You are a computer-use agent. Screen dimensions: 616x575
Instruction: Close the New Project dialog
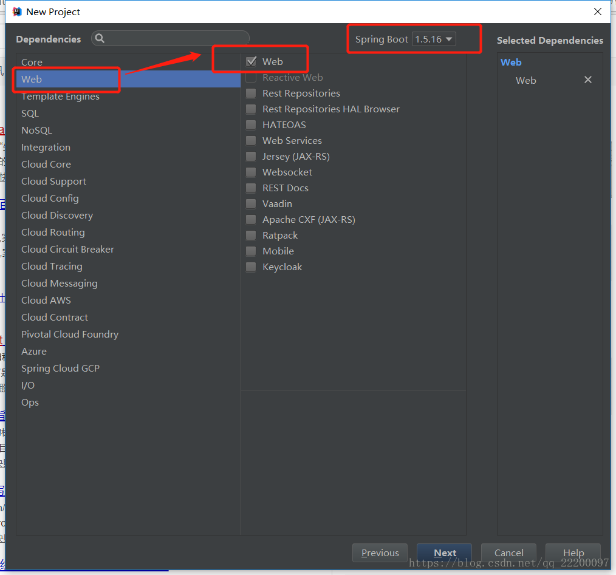pyautogui.click(x=598, y=12)
